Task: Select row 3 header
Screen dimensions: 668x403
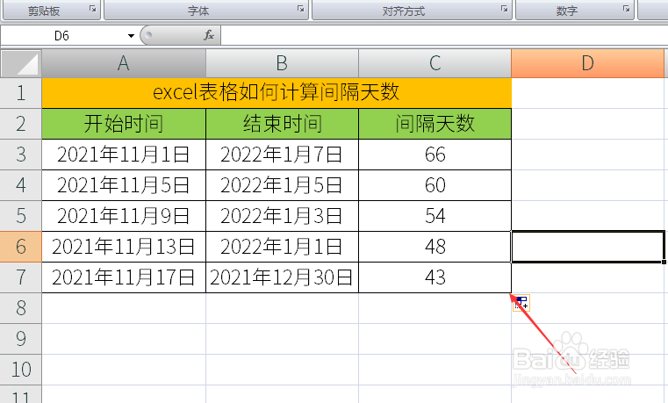Action: pyautogui.click(x=21, y=155)
